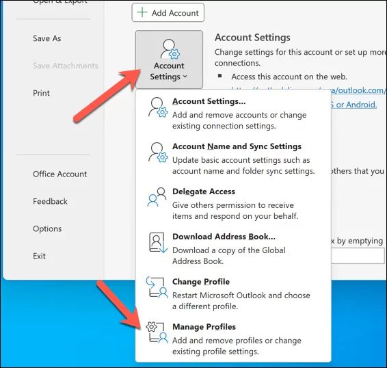Choose Change Profile menu item

click(x=233, y=294)
